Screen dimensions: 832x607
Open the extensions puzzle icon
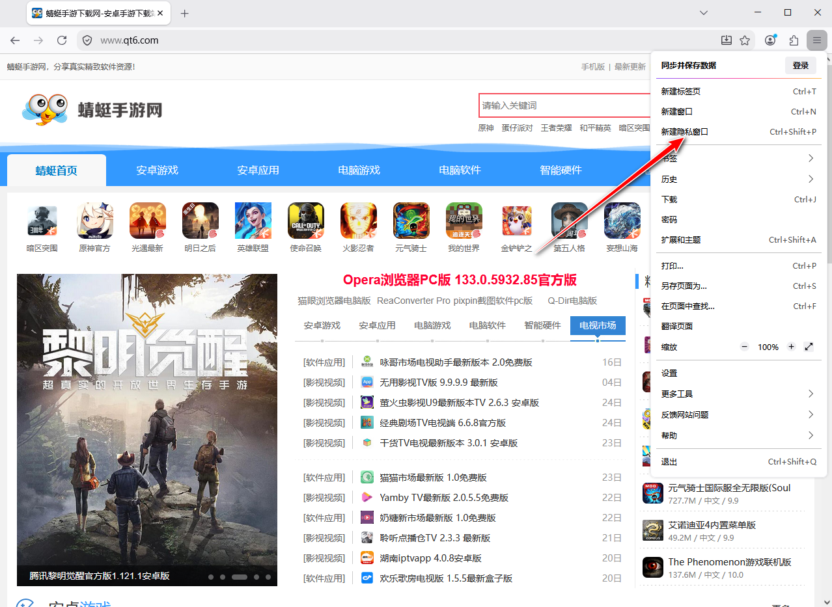(x=794, y=40)
